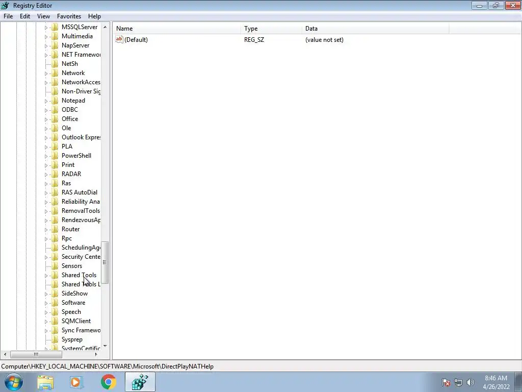Click the Type column header

click(271, 29)
